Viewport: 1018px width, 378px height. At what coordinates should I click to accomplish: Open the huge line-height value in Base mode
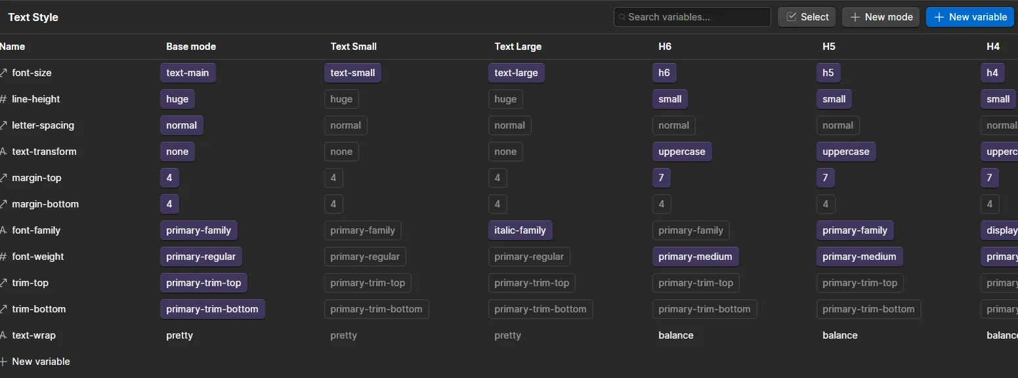[x=177, y=99]
